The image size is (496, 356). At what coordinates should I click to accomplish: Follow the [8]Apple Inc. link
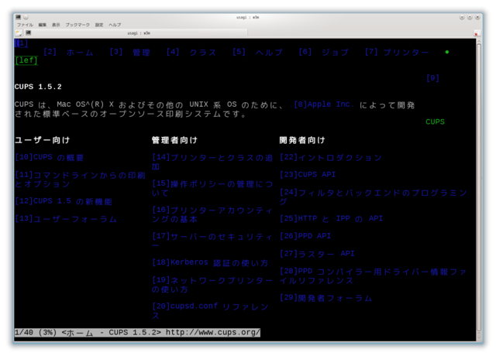(324, 104)
